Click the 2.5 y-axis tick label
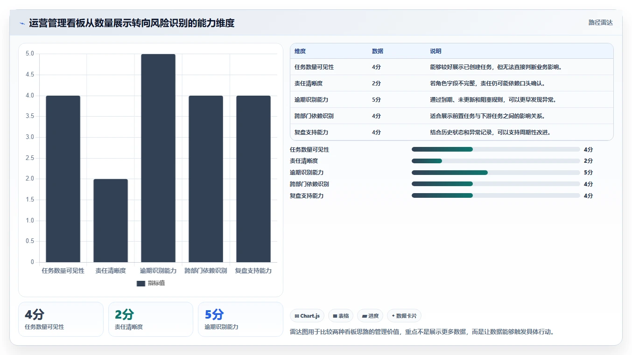 [30, 158]
